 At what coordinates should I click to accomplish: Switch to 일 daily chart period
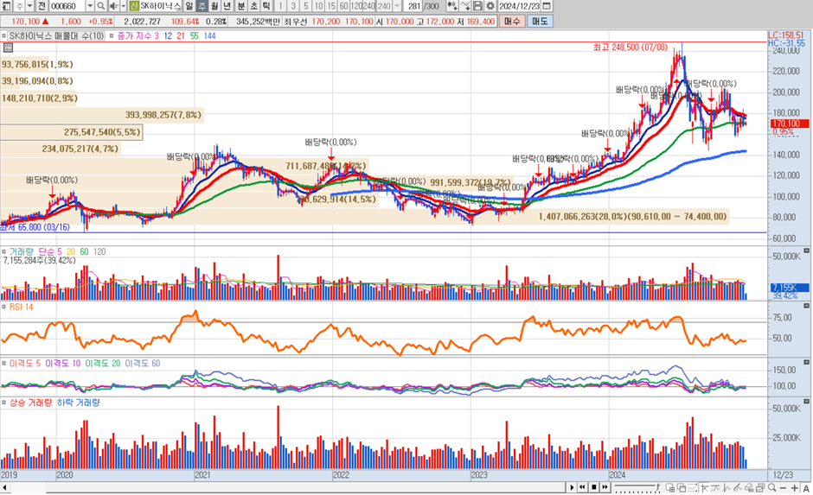point(189,6)
